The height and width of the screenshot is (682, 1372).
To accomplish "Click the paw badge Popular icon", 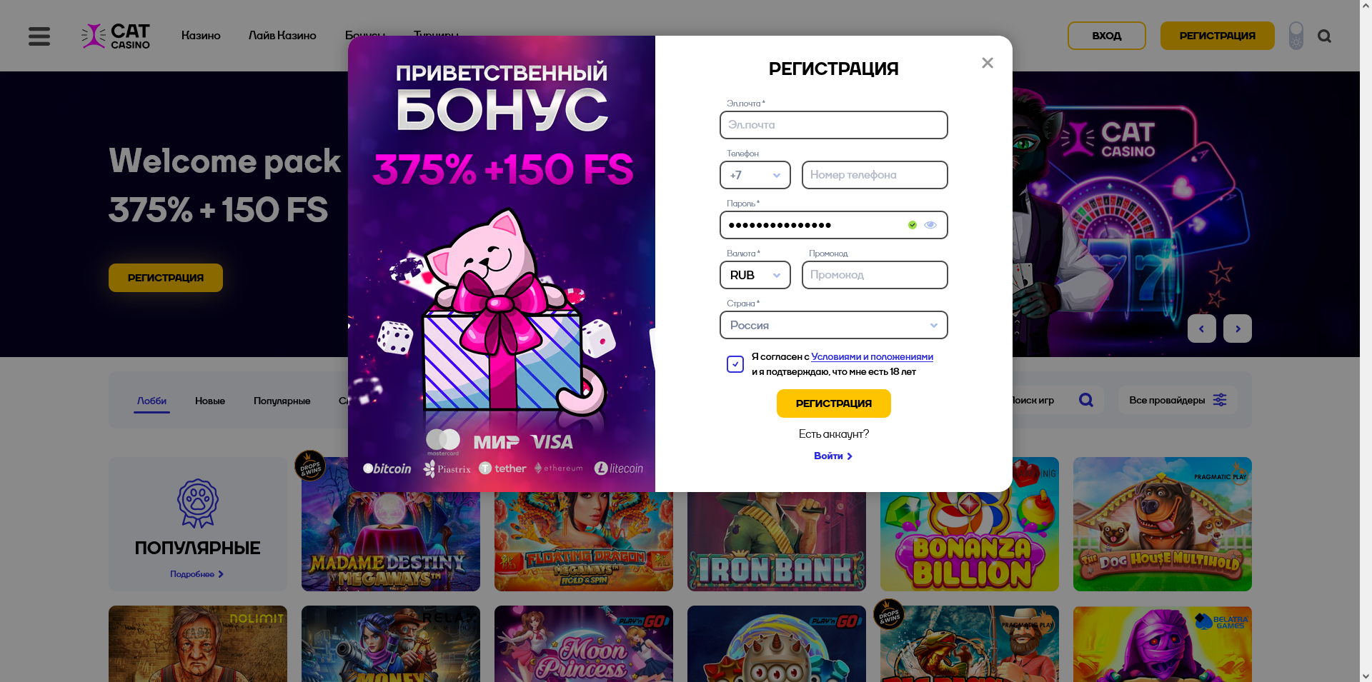I will tap(198, 503).
